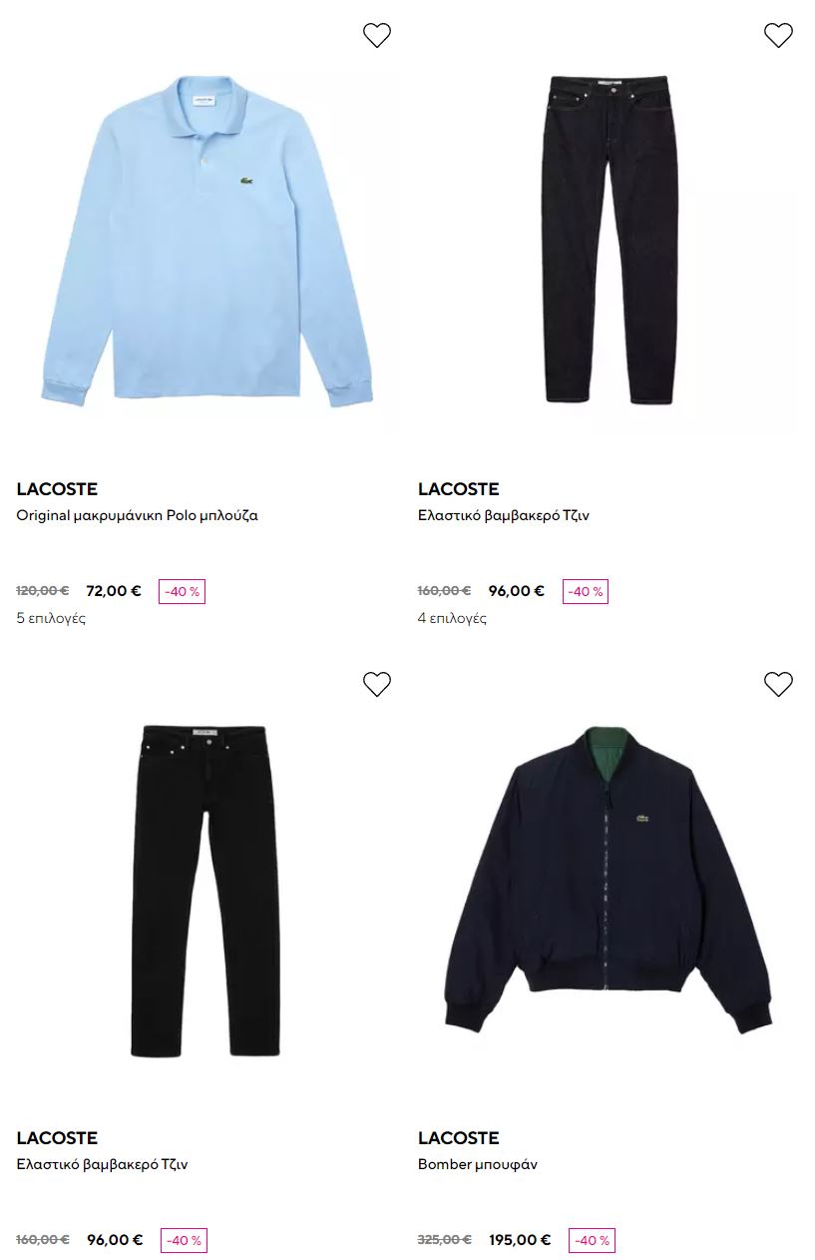The image size is (815, 1260).
Task: Show 5 επιλογές for Polo shirt
Action: pos(51,618)
